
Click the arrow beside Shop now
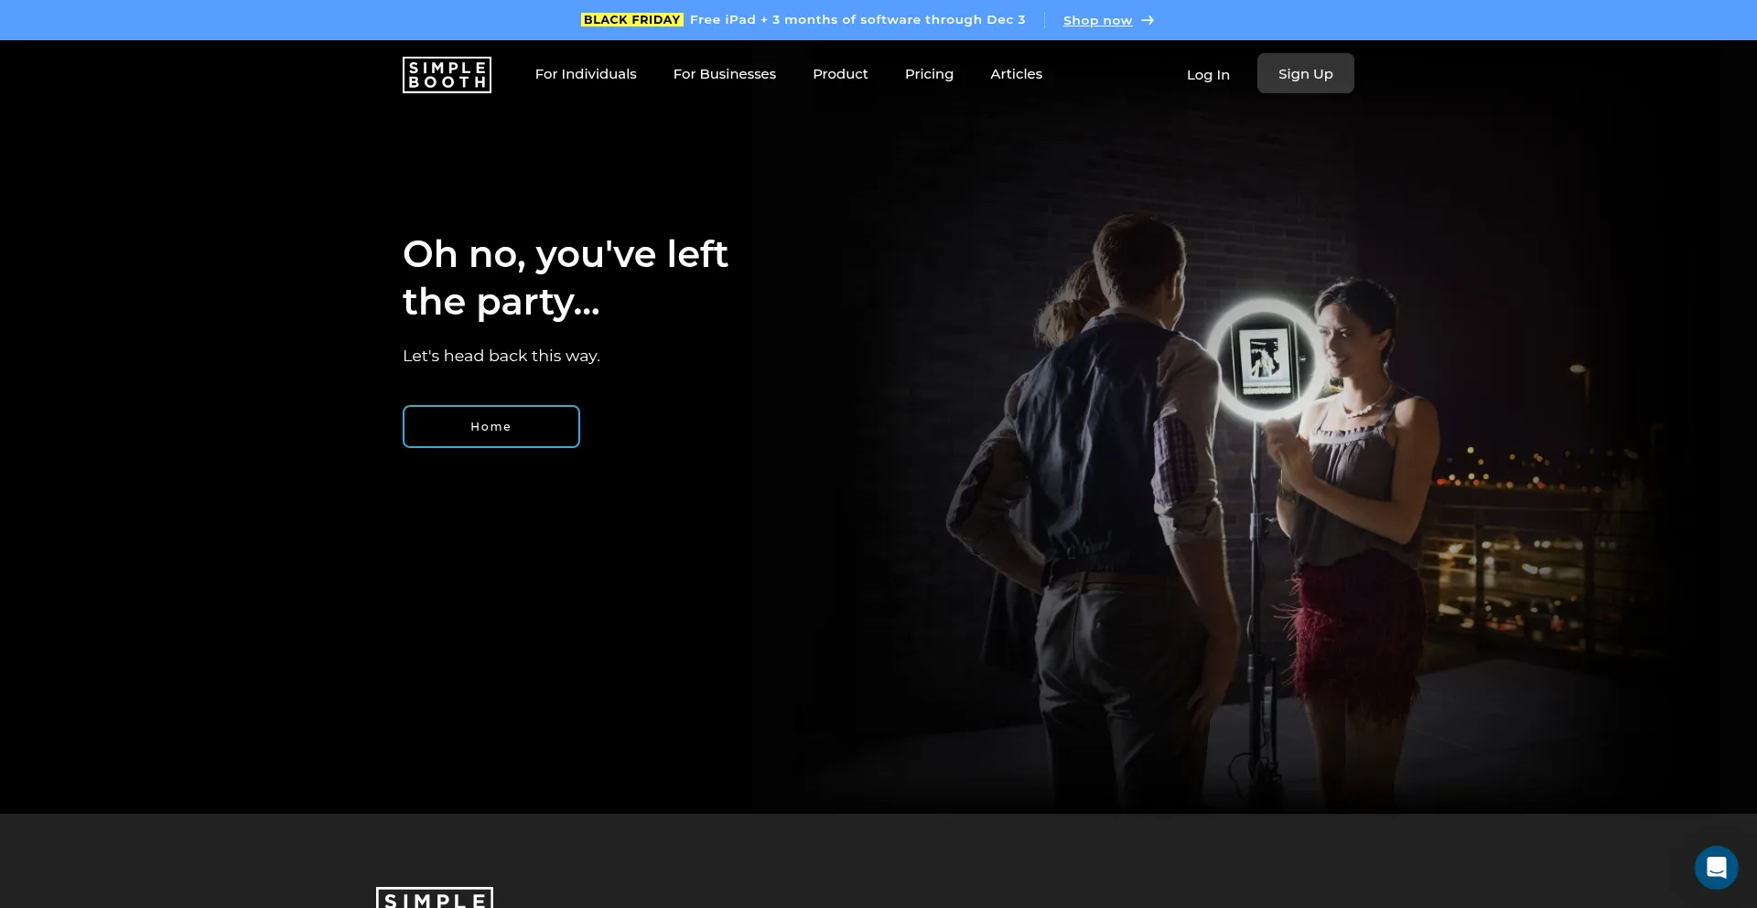[1148, 20]
